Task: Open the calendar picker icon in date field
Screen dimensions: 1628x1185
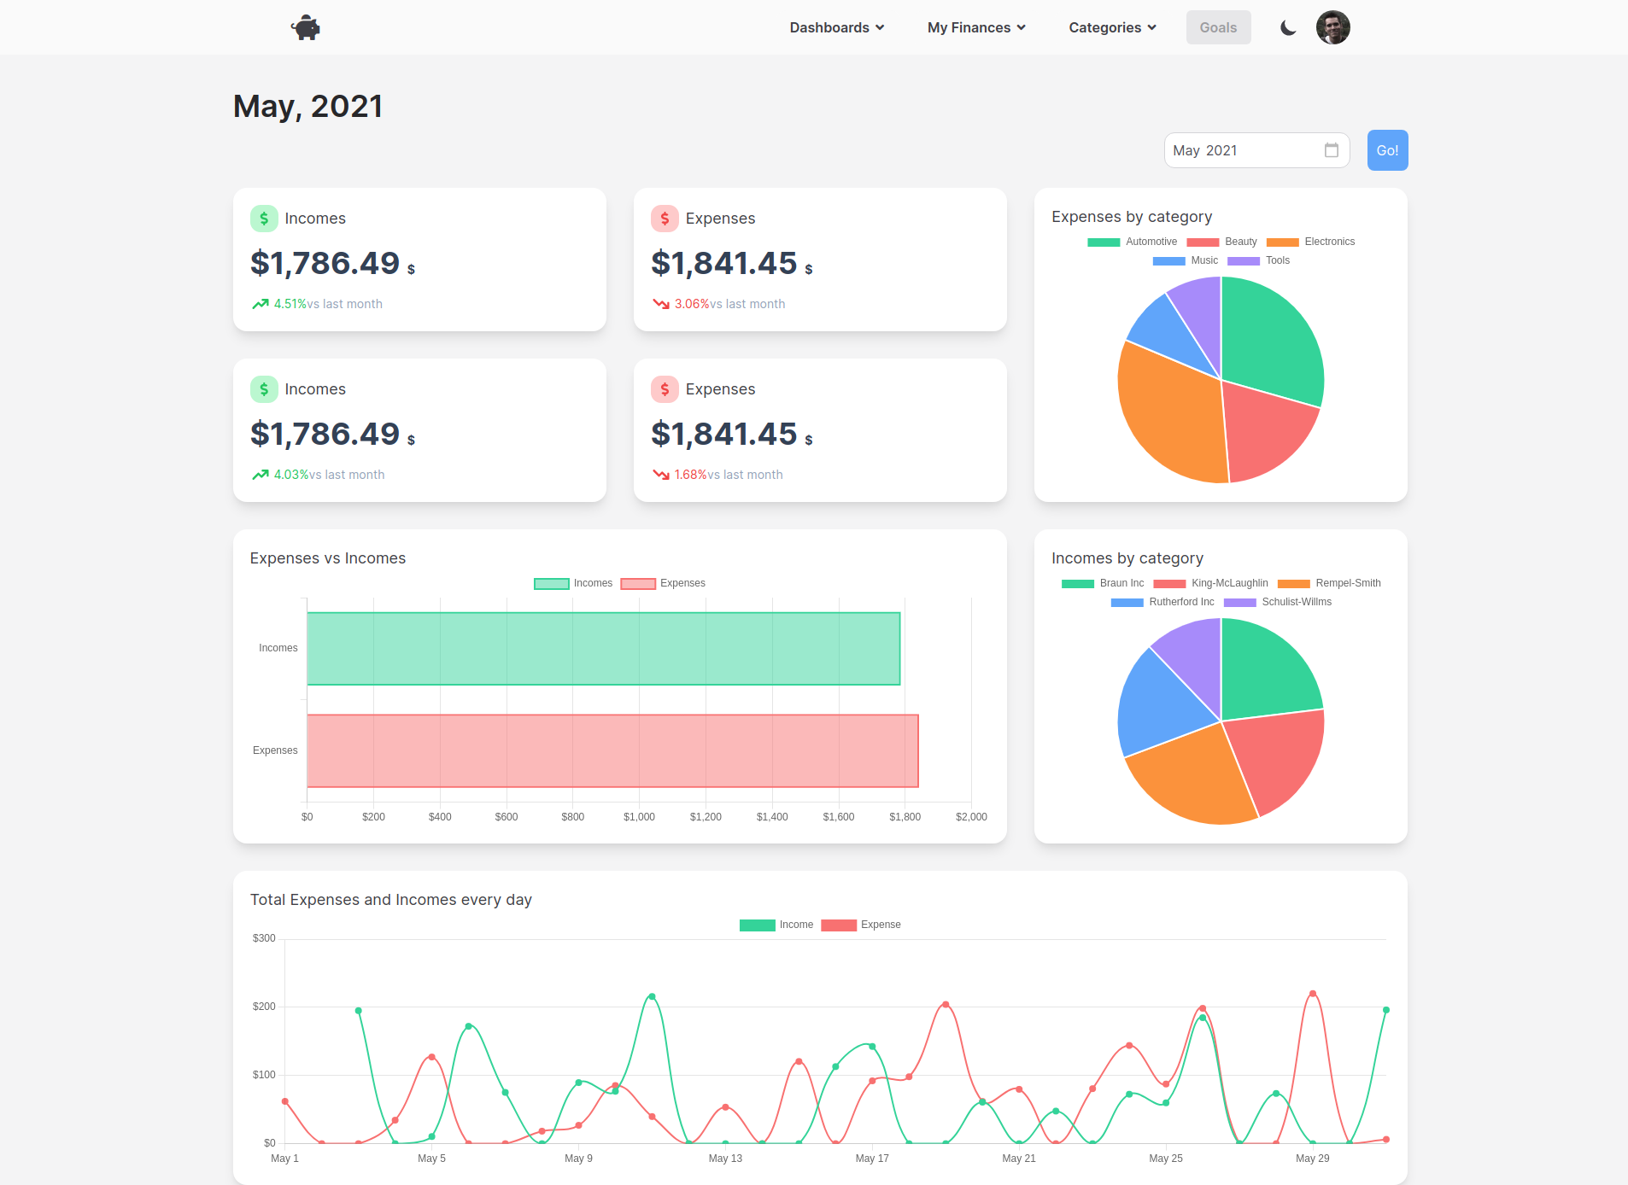Action: pos(1331,150)
